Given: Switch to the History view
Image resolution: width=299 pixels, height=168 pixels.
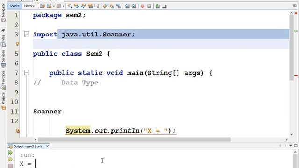Looking at the screenshot, I should tap(29, 6).
